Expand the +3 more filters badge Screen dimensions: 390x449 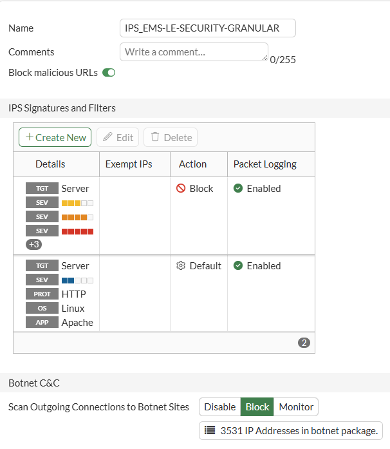click(33, 245)
